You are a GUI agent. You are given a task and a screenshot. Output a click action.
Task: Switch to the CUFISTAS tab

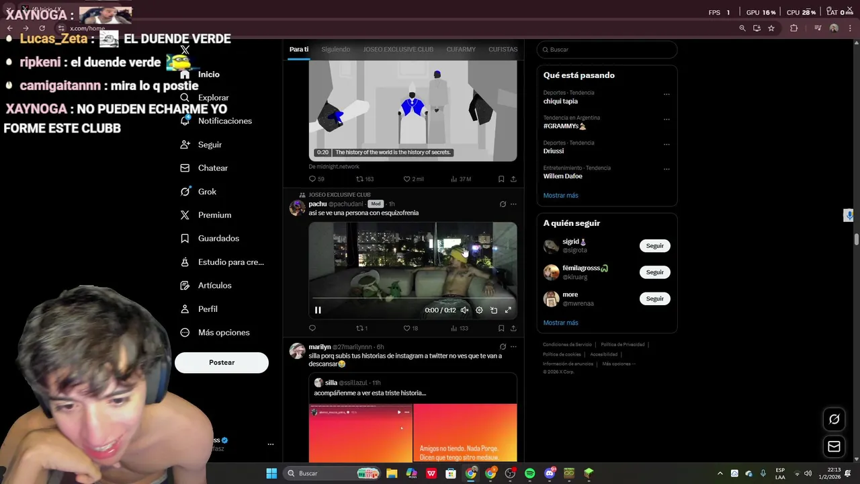(503, 50)
